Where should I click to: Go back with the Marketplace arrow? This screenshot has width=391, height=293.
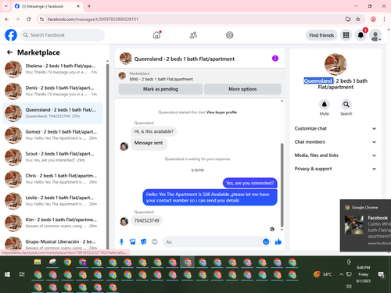coord(9,52)
